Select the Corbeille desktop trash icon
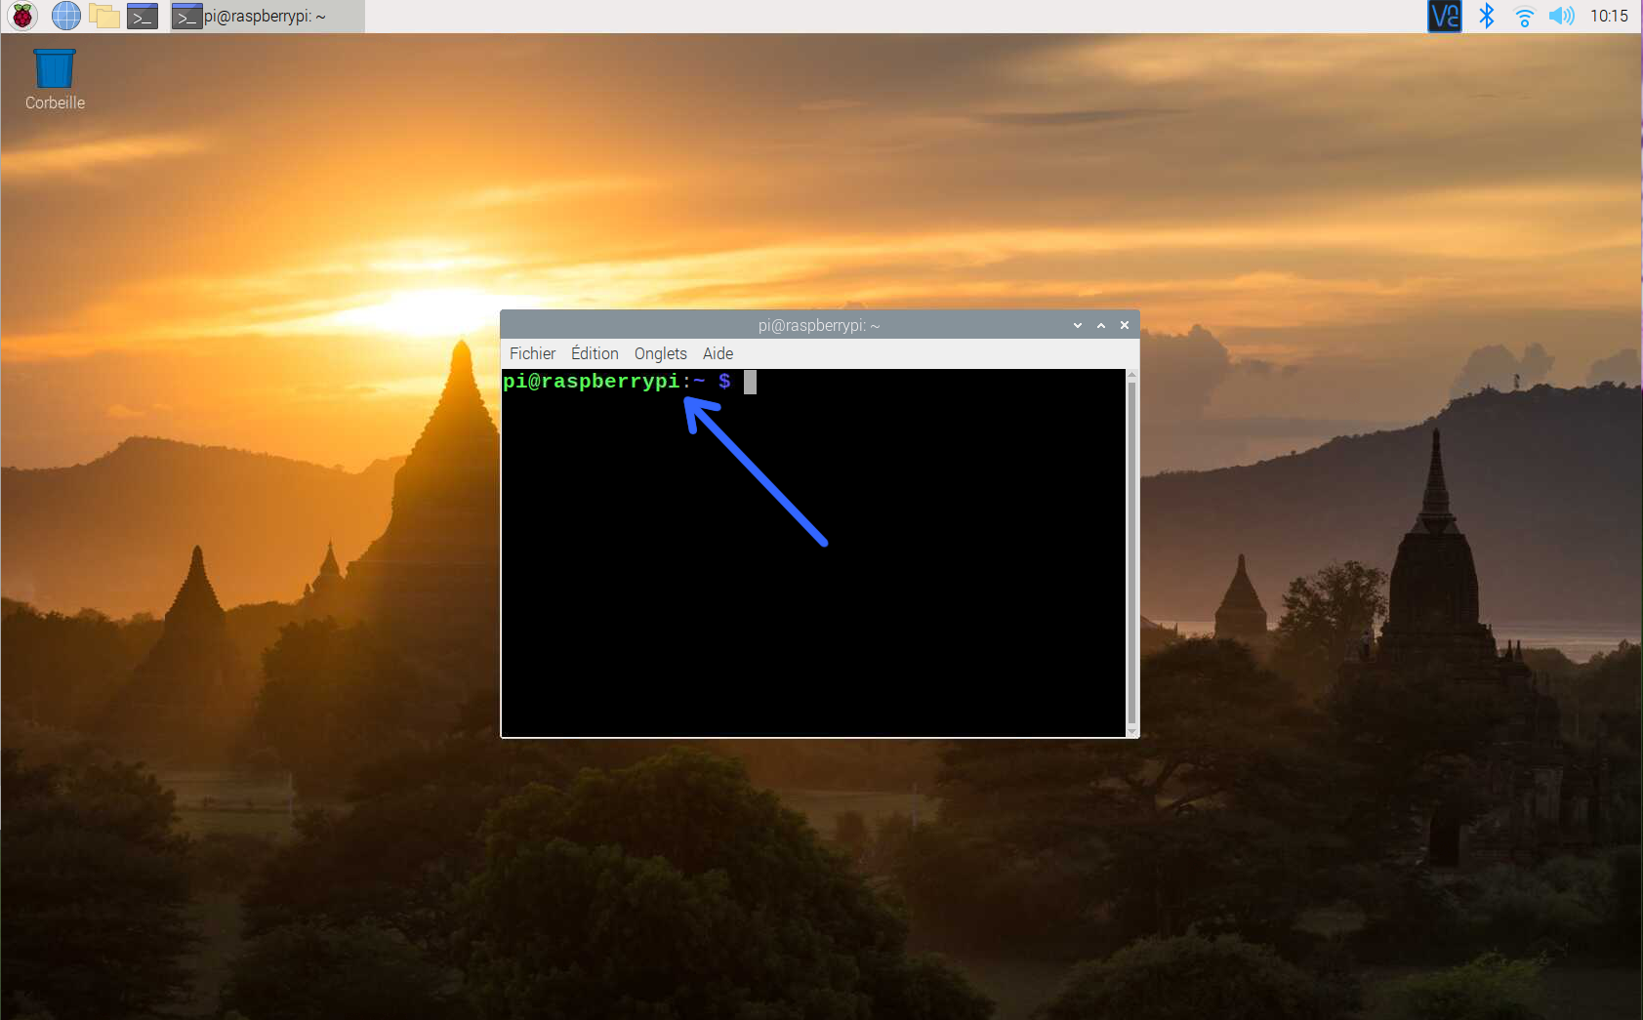The height and width of the screenshot is (1020, 1643). [x=55, y=79]
